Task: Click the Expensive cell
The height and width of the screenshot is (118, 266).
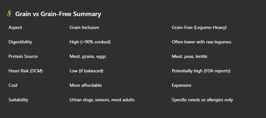Action: pos(181,86)
